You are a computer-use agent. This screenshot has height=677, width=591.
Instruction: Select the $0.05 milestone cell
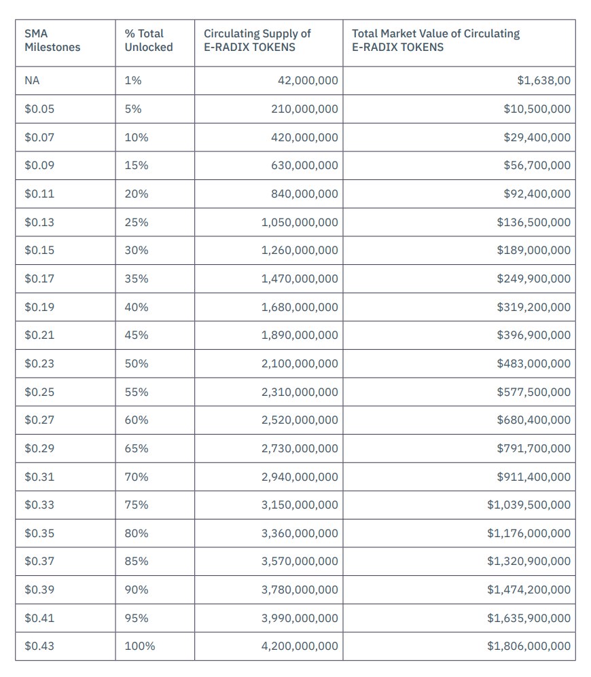[65, 109]
